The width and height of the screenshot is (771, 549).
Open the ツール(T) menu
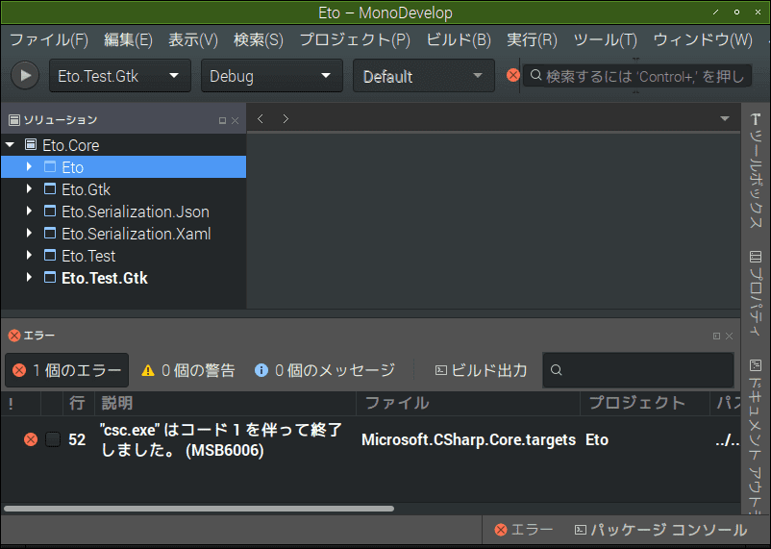pos(605,39)
